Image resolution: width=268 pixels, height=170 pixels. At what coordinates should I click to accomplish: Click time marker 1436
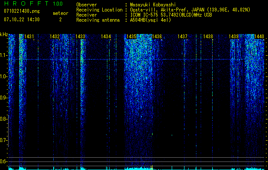[x=157, y=36]
